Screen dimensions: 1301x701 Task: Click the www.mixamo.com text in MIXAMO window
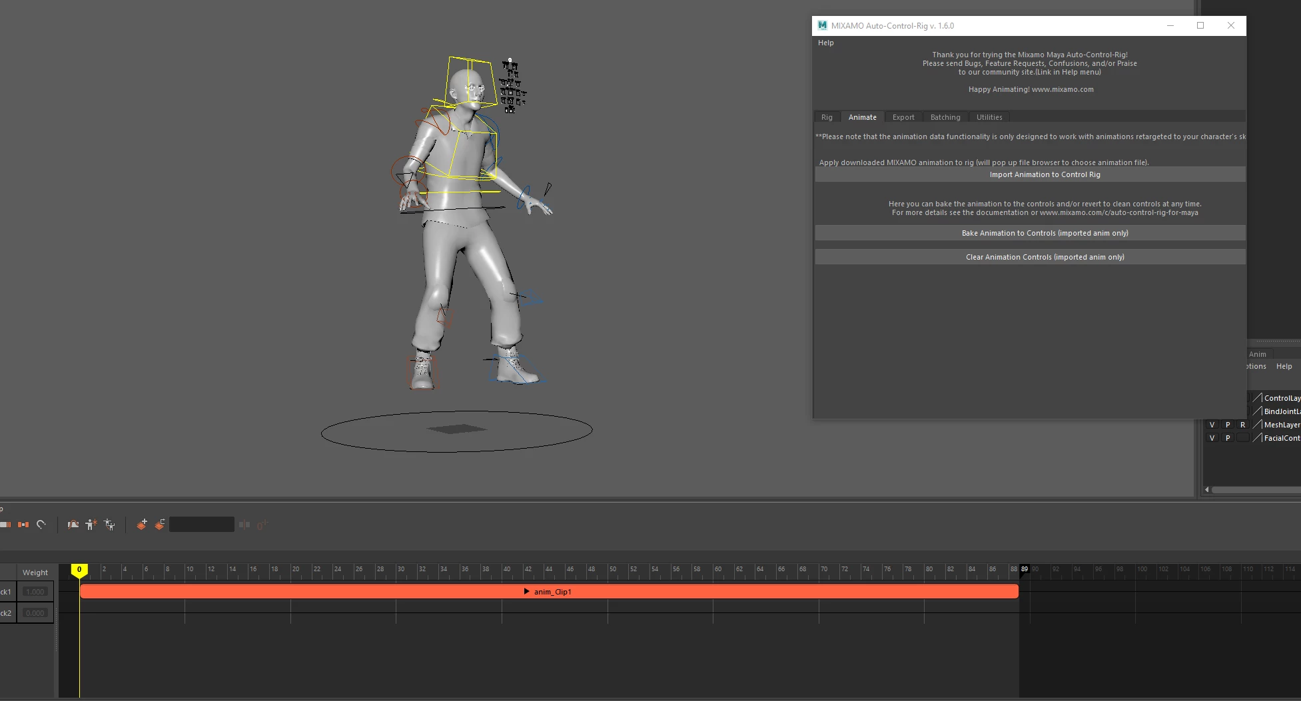1063,89
